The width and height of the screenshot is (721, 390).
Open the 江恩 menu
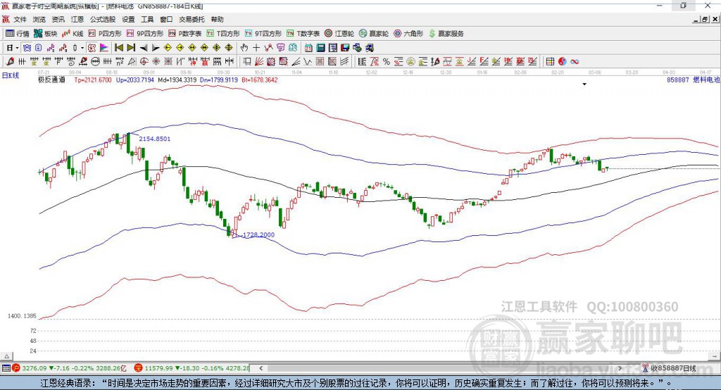click(77, 19)
